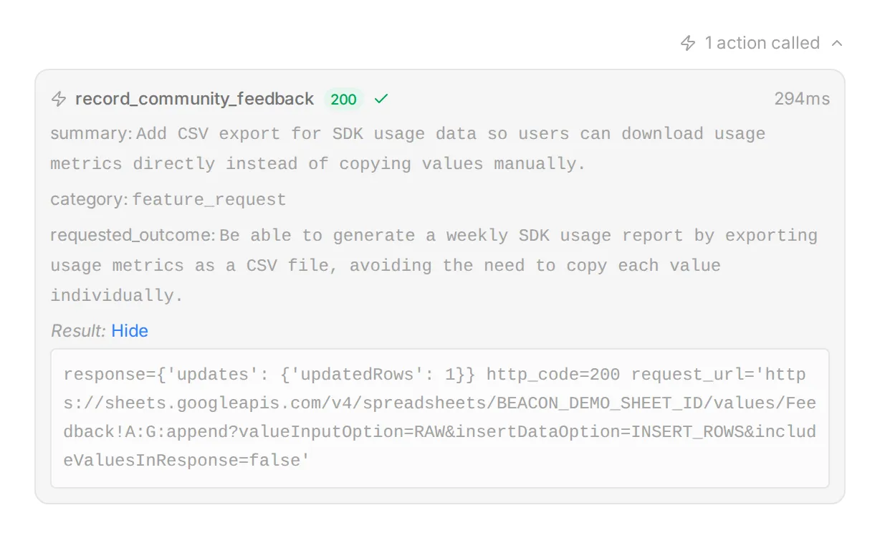Hide the action result output
This screenshot has width=880, height=533.
coord(130,331)
